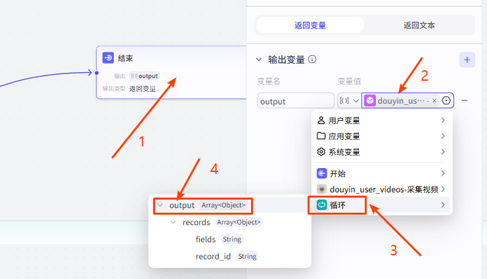
Task: Select 开始 in the variable menu
Action: [382, 173]
